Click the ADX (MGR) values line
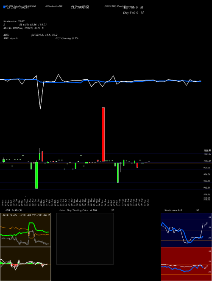212x281 pixels. (x=31, y=35)
